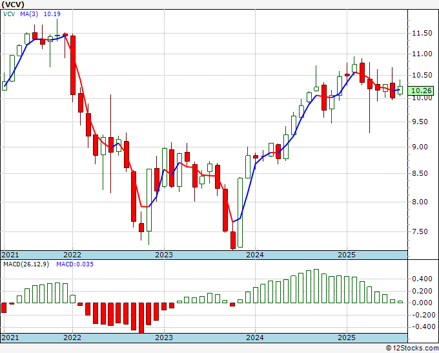Click the 0.200 MACD axis label
This screenshot has width=439, height=353.
[422, 292]
